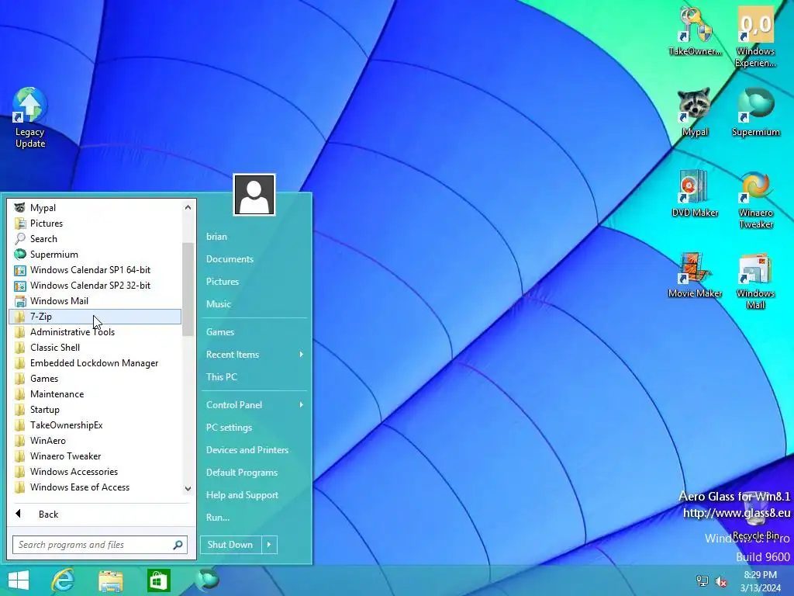Launch Internet Explorer from the taskbar
The height and width of the screenshot is (596, 794).
[x=63, y=580]
